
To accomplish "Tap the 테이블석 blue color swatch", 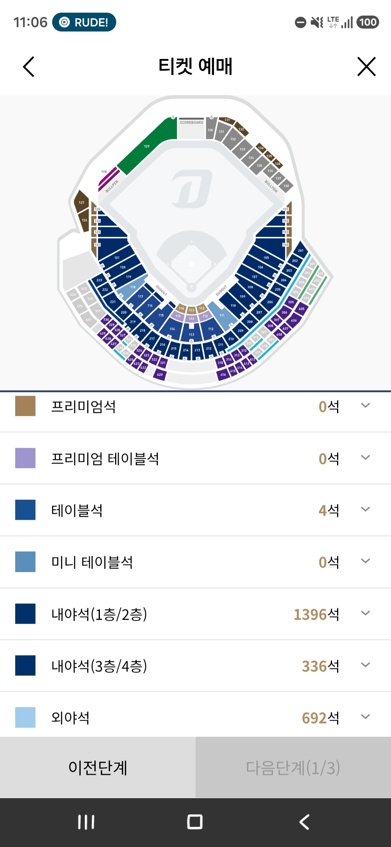I will point(25,510).
